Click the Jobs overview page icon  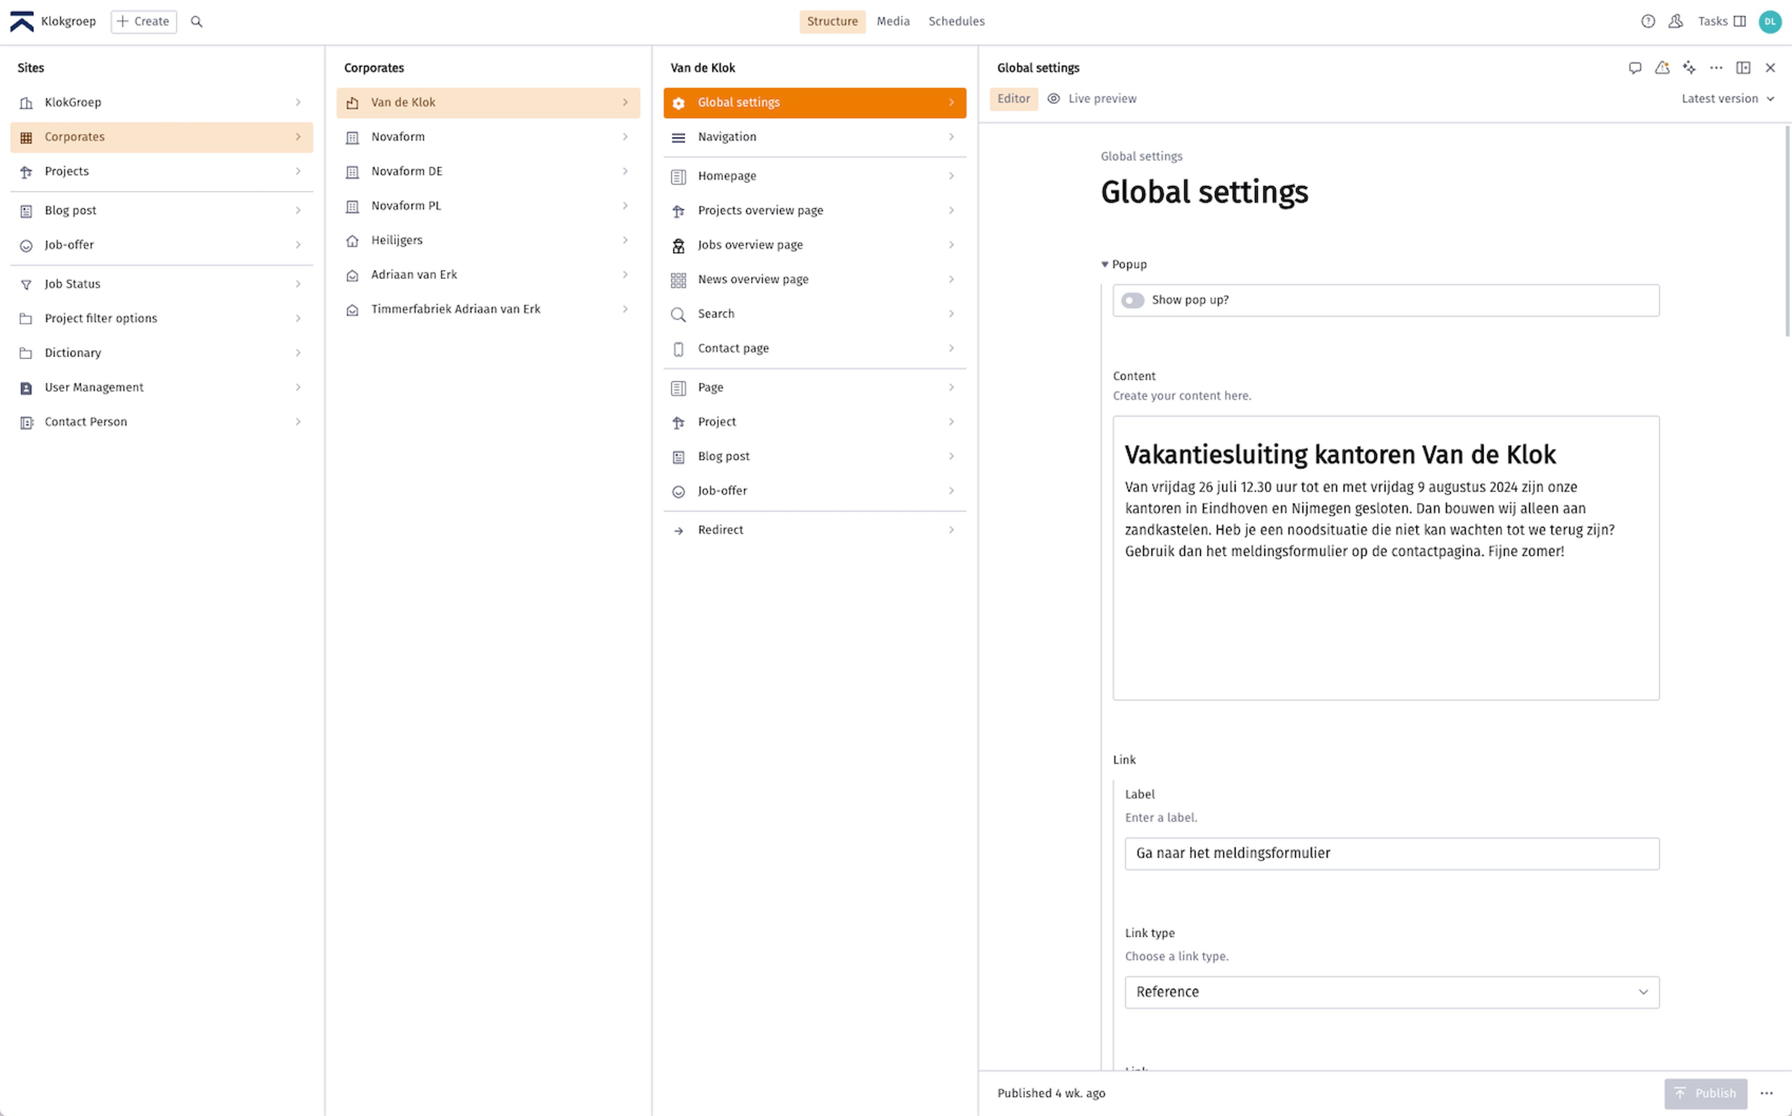[x=679, y=246]
